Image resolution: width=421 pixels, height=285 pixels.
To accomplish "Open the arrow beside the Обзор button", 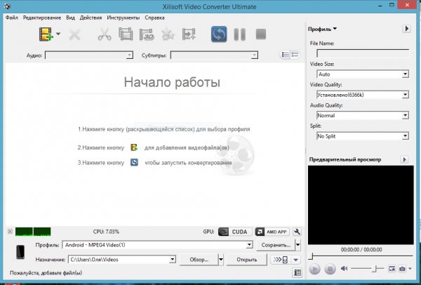I will 221,260.
